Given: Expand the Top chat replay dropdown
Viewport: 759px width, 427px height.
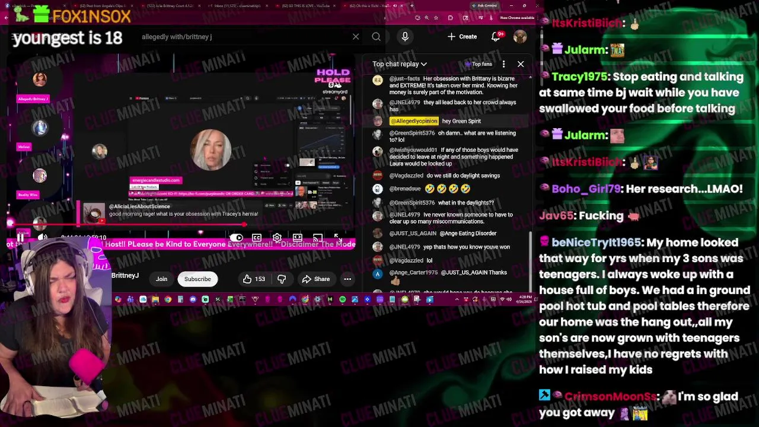Looking at the screenshot, I should point(400,64).
